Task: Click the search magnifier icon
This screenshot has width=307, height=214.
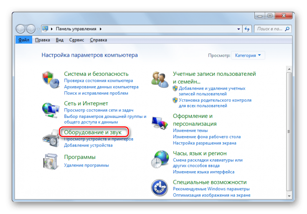Action: [287, 29]
